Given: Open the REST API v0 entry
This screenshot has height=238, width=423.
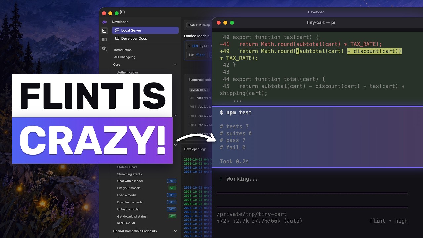Looking at the screenshot, I should [126, 223].
